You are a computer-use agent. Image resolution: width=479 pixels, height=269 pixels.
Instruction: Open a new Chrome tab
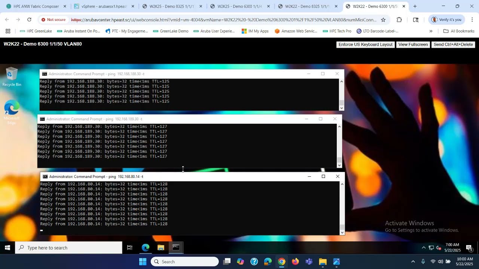coord(415,6)
